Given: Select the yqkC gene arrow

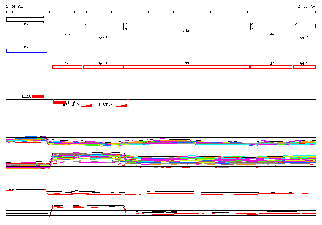Looking at the screenshot, I should [x=67, y=26].
